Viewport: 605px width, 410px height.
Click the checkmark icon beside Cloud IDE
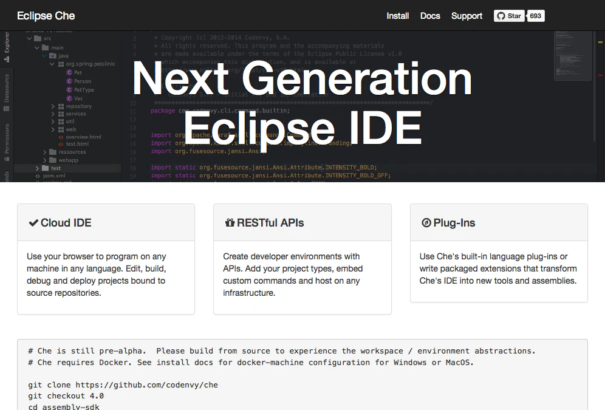pos(33,223)
